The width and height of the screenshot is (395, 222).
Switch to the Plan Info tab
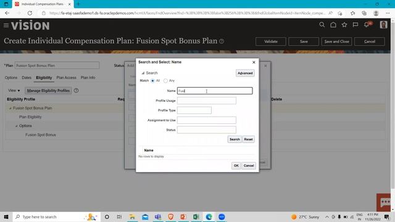(88, 78)
